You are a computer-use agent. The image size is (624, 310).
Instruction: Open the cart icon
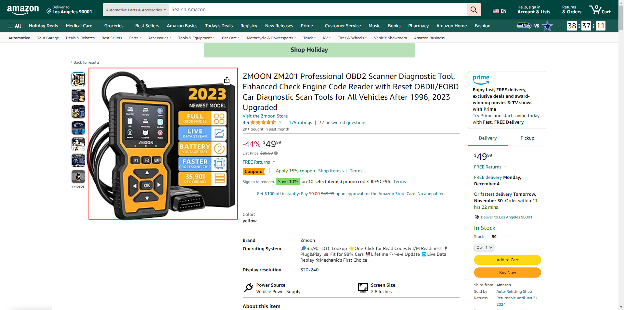600,9
